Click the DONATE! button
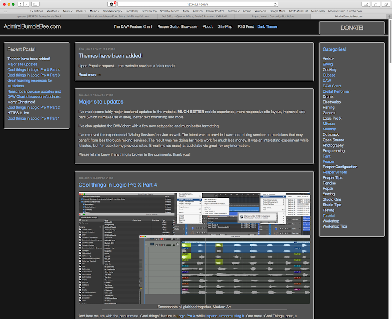Viewport: 392px width, 319px height. tap(352, 28)
